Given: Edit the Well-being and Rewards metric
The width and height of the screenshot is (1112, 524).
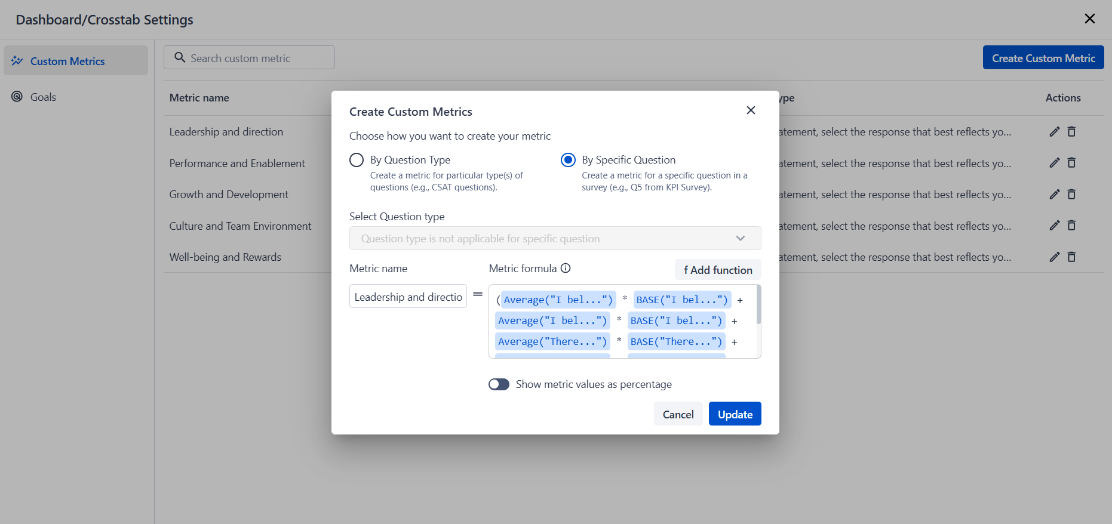Looking at the screenshot, I should tap(1054, 257).
